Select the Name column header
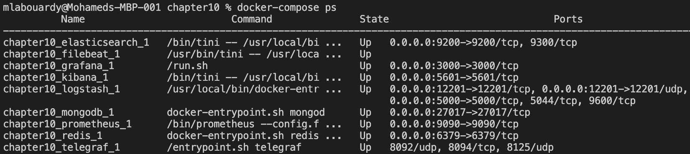Image resolution: width=690 pixels, height=154 pixels. tap(73, 19)
